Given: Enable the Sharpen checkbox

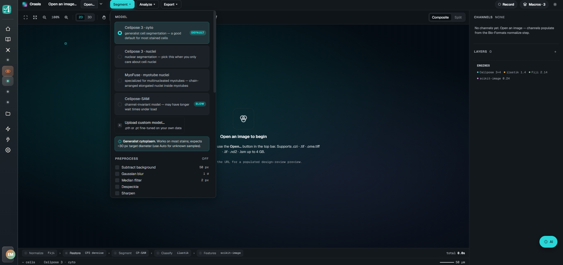Looking at the screenshot, I should click(x=117, y=193).
